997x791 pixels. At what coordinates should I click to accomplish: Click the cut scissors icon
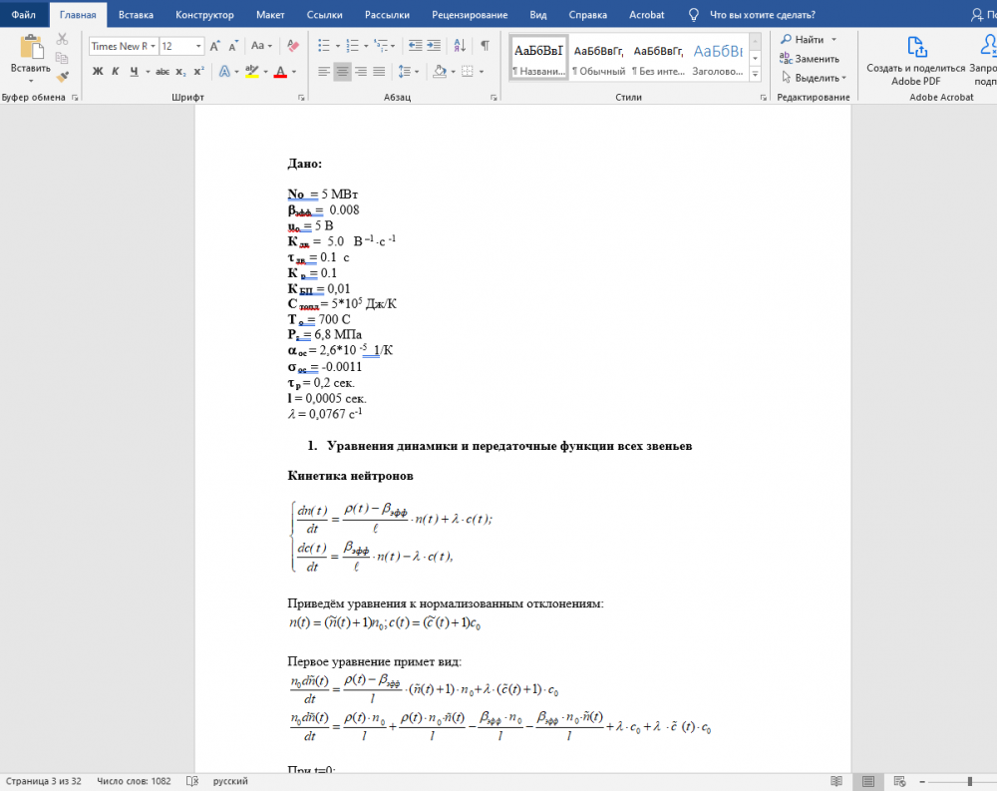(63, 39)
